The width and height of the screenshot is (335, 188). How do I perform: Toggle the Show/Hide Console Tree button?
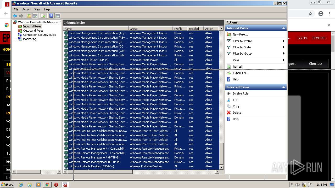[x=35, y=16]
